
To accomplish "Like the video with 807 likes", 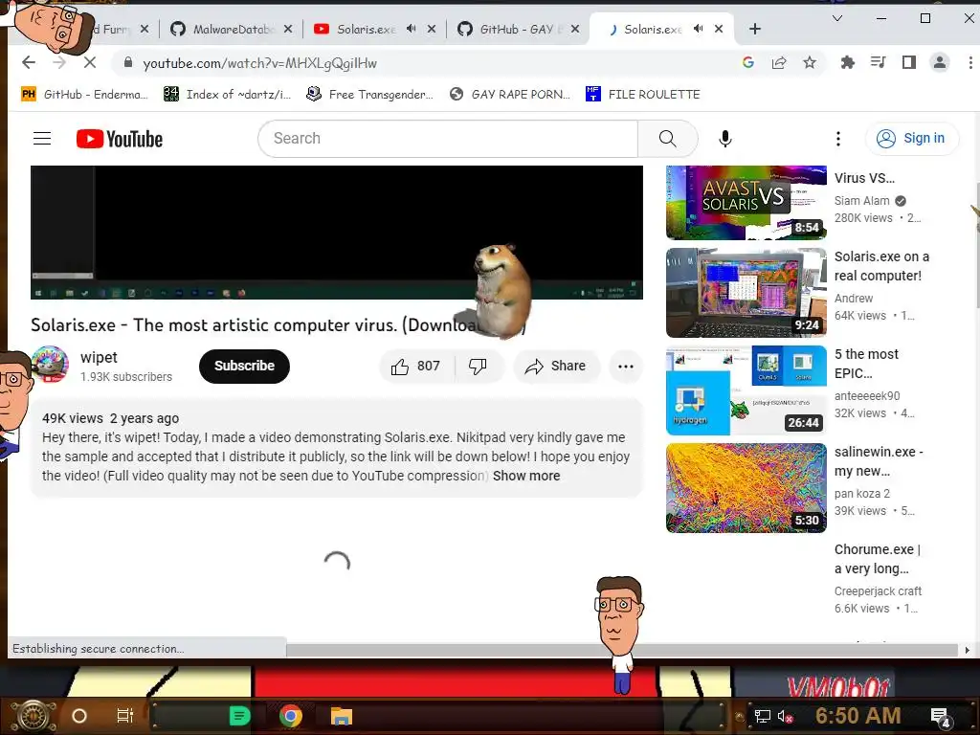I will click(x=416, y=367).
